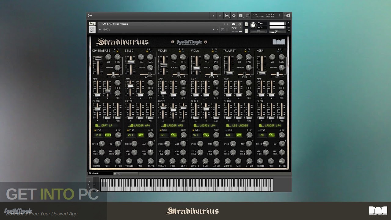Go to previous instrument beside SM EKO Stradivarius

click(x=224, y=24)
